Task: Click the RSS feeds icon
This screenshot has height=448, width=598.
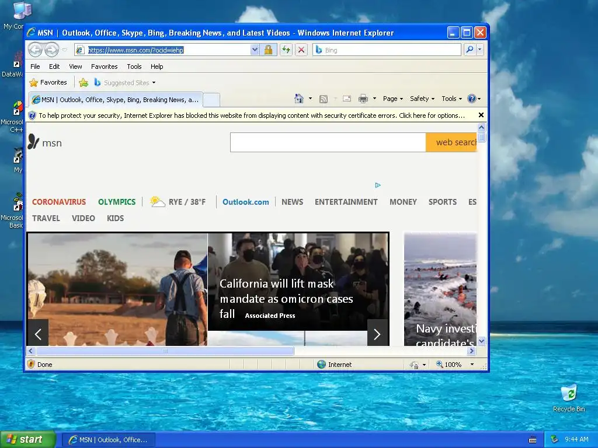Action: coord(324,99)
